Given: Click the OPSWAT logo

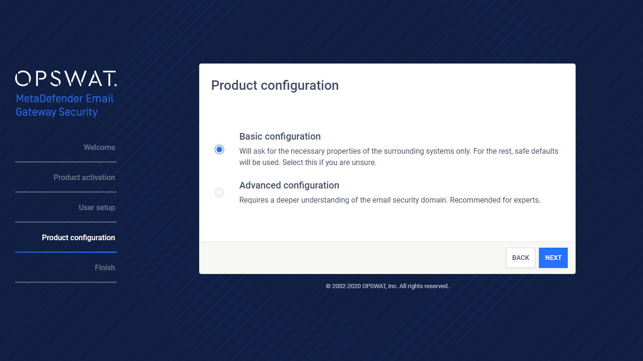Looking at the screenshot, I should tap(66, 78).
